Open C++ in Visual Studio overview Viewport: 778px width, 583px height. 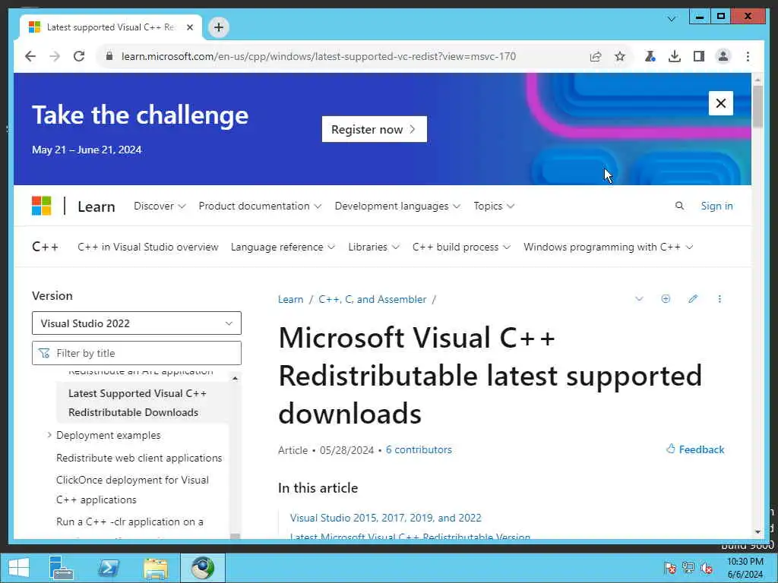point(148,247)
